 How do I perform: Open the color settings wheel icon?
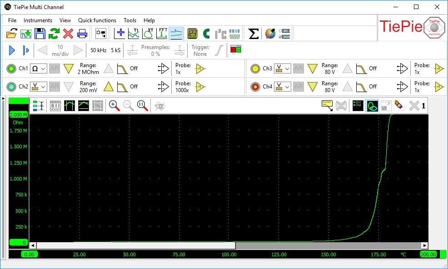point(270,34)
